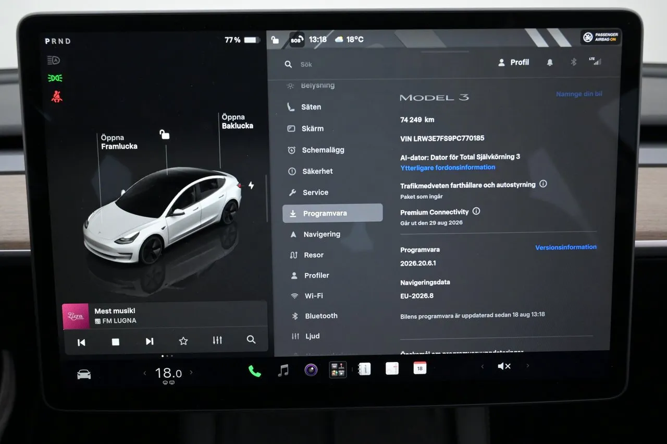Open the release notes notepad icon
The height and width of the screenshot is (444, 667).
[x=392, y=368]
